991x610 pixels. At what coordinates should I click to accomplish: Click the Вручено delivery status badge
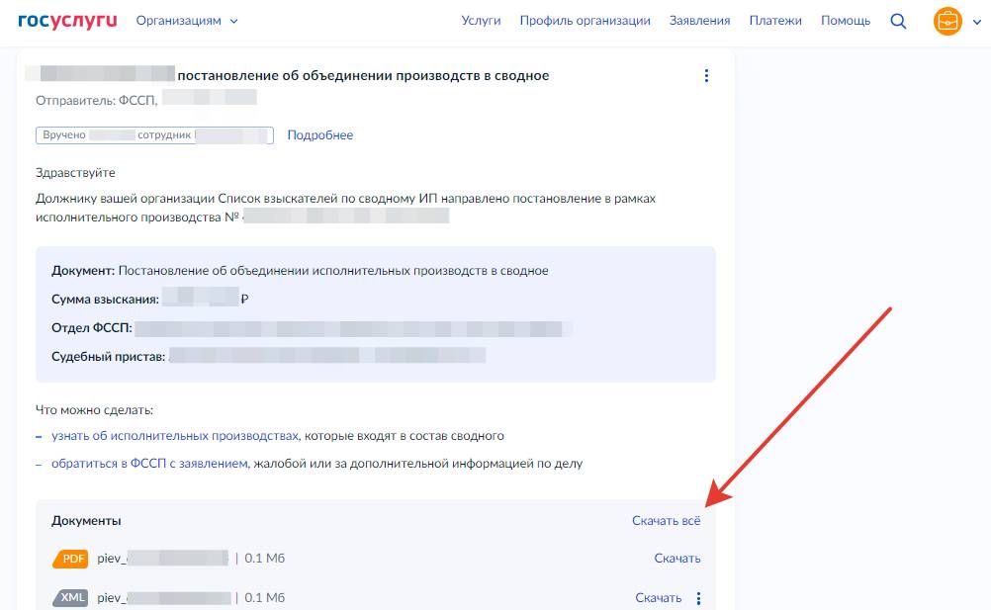pos(155,135)
